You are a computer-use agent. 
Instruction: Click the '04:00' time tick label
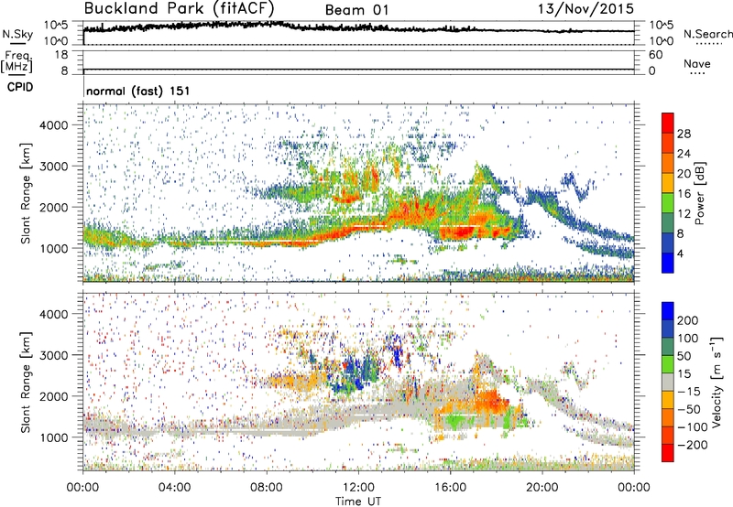click(174, 488)
